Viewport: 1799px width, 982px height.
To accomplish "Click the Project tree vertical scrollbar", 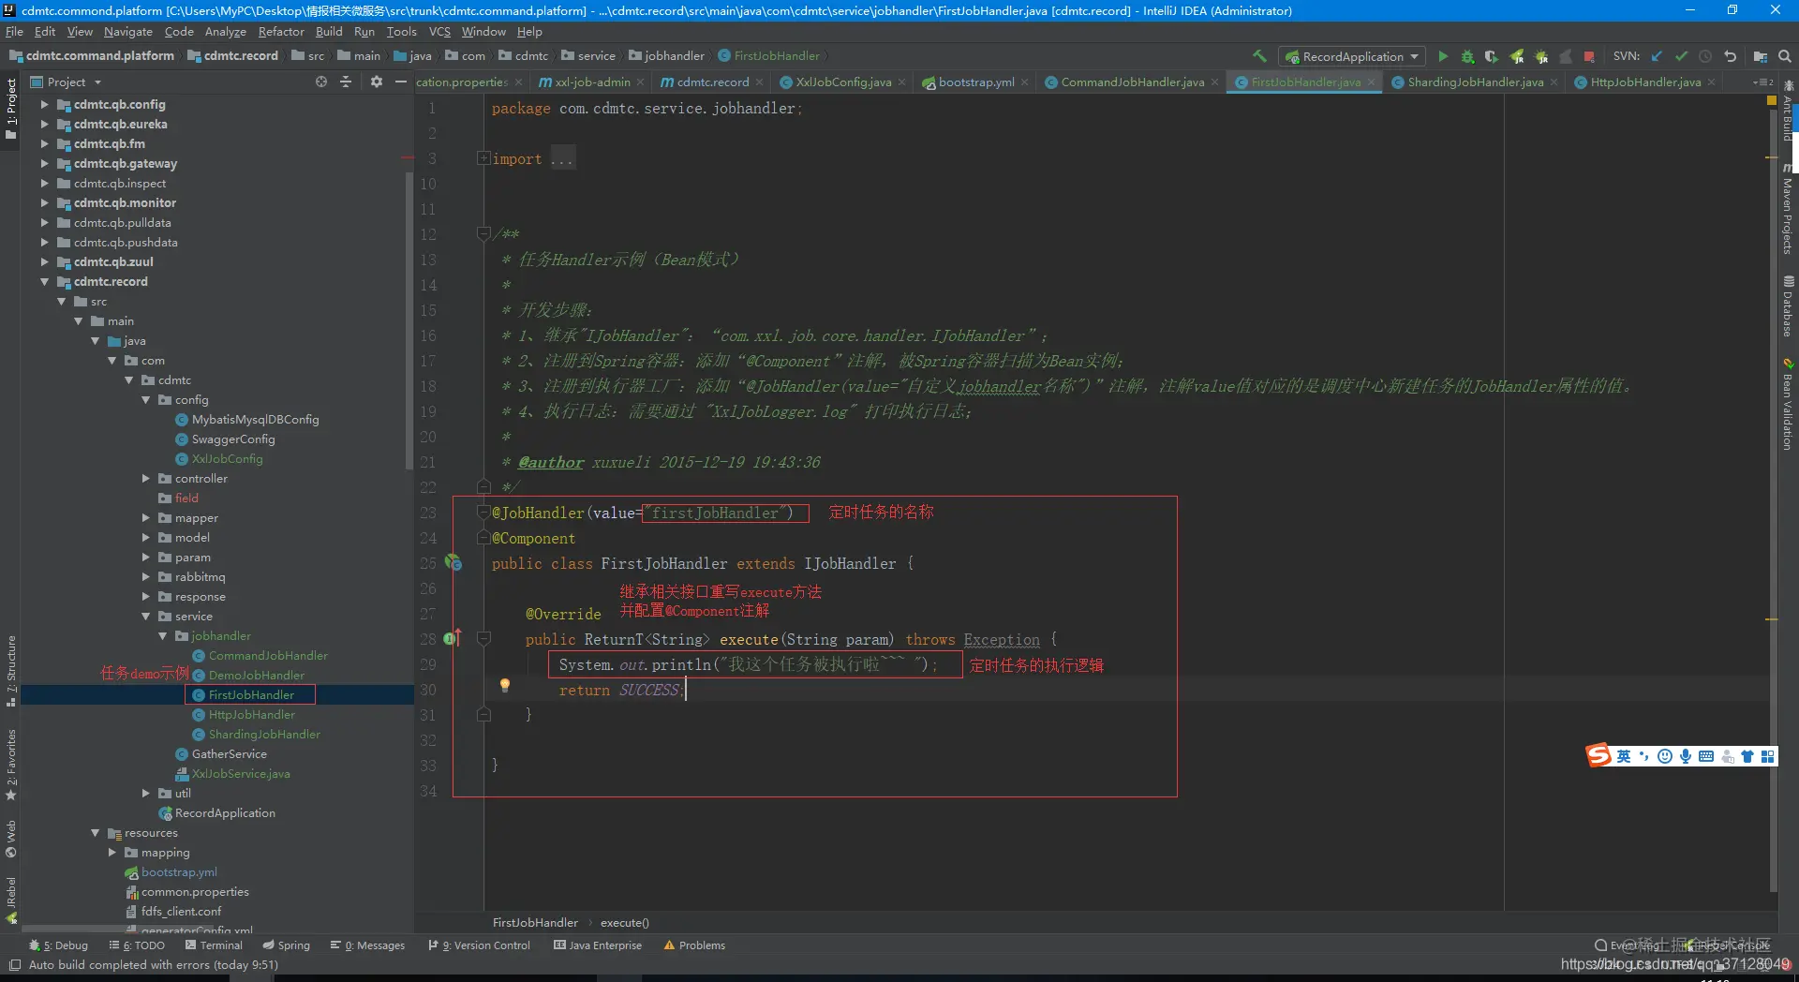I will (409, 319).
